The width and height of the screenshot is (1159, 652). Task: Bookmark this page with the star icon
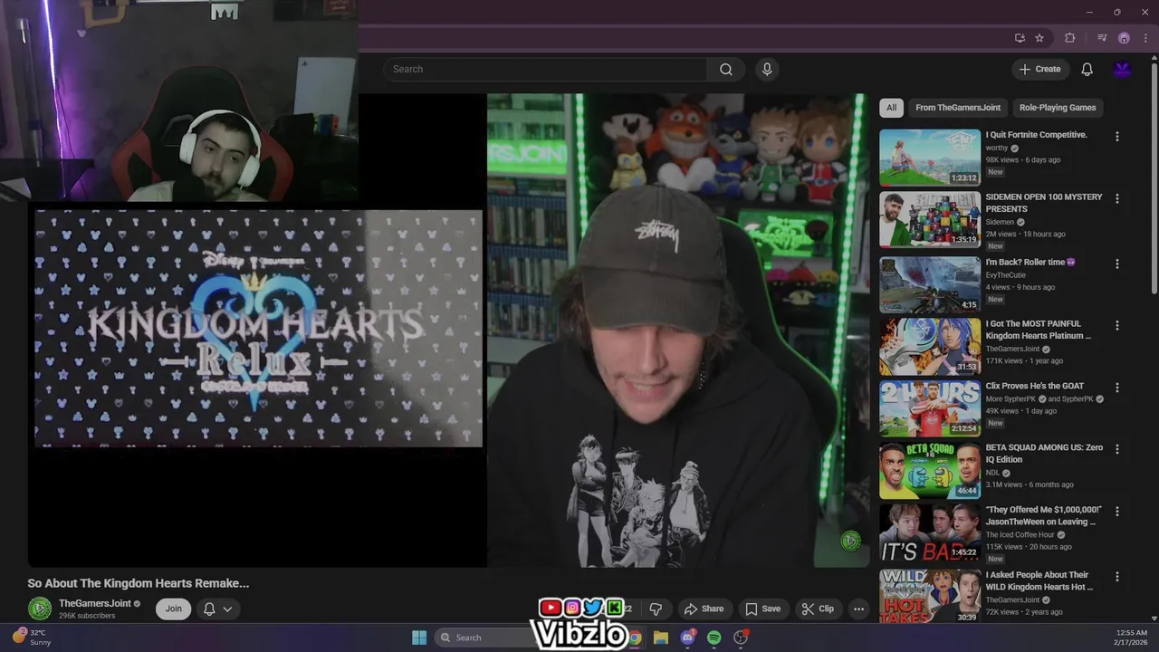[x=1039, y=38]
